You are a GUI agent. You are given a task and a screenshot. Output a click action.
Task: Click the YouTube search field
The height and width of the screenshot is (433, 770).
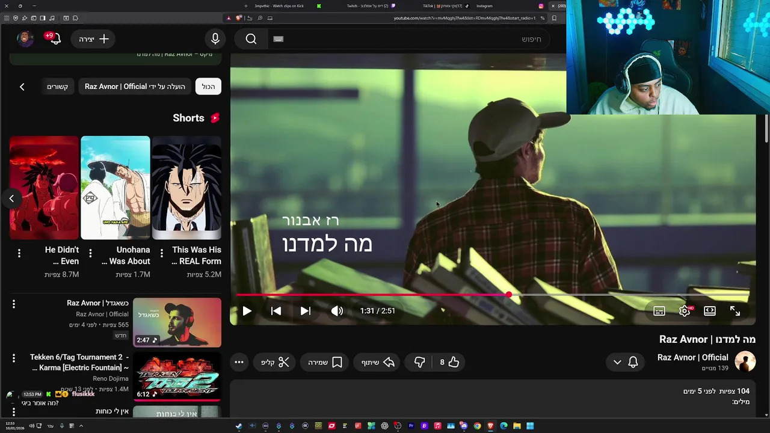pyautogui.click(x=409, y=39)
